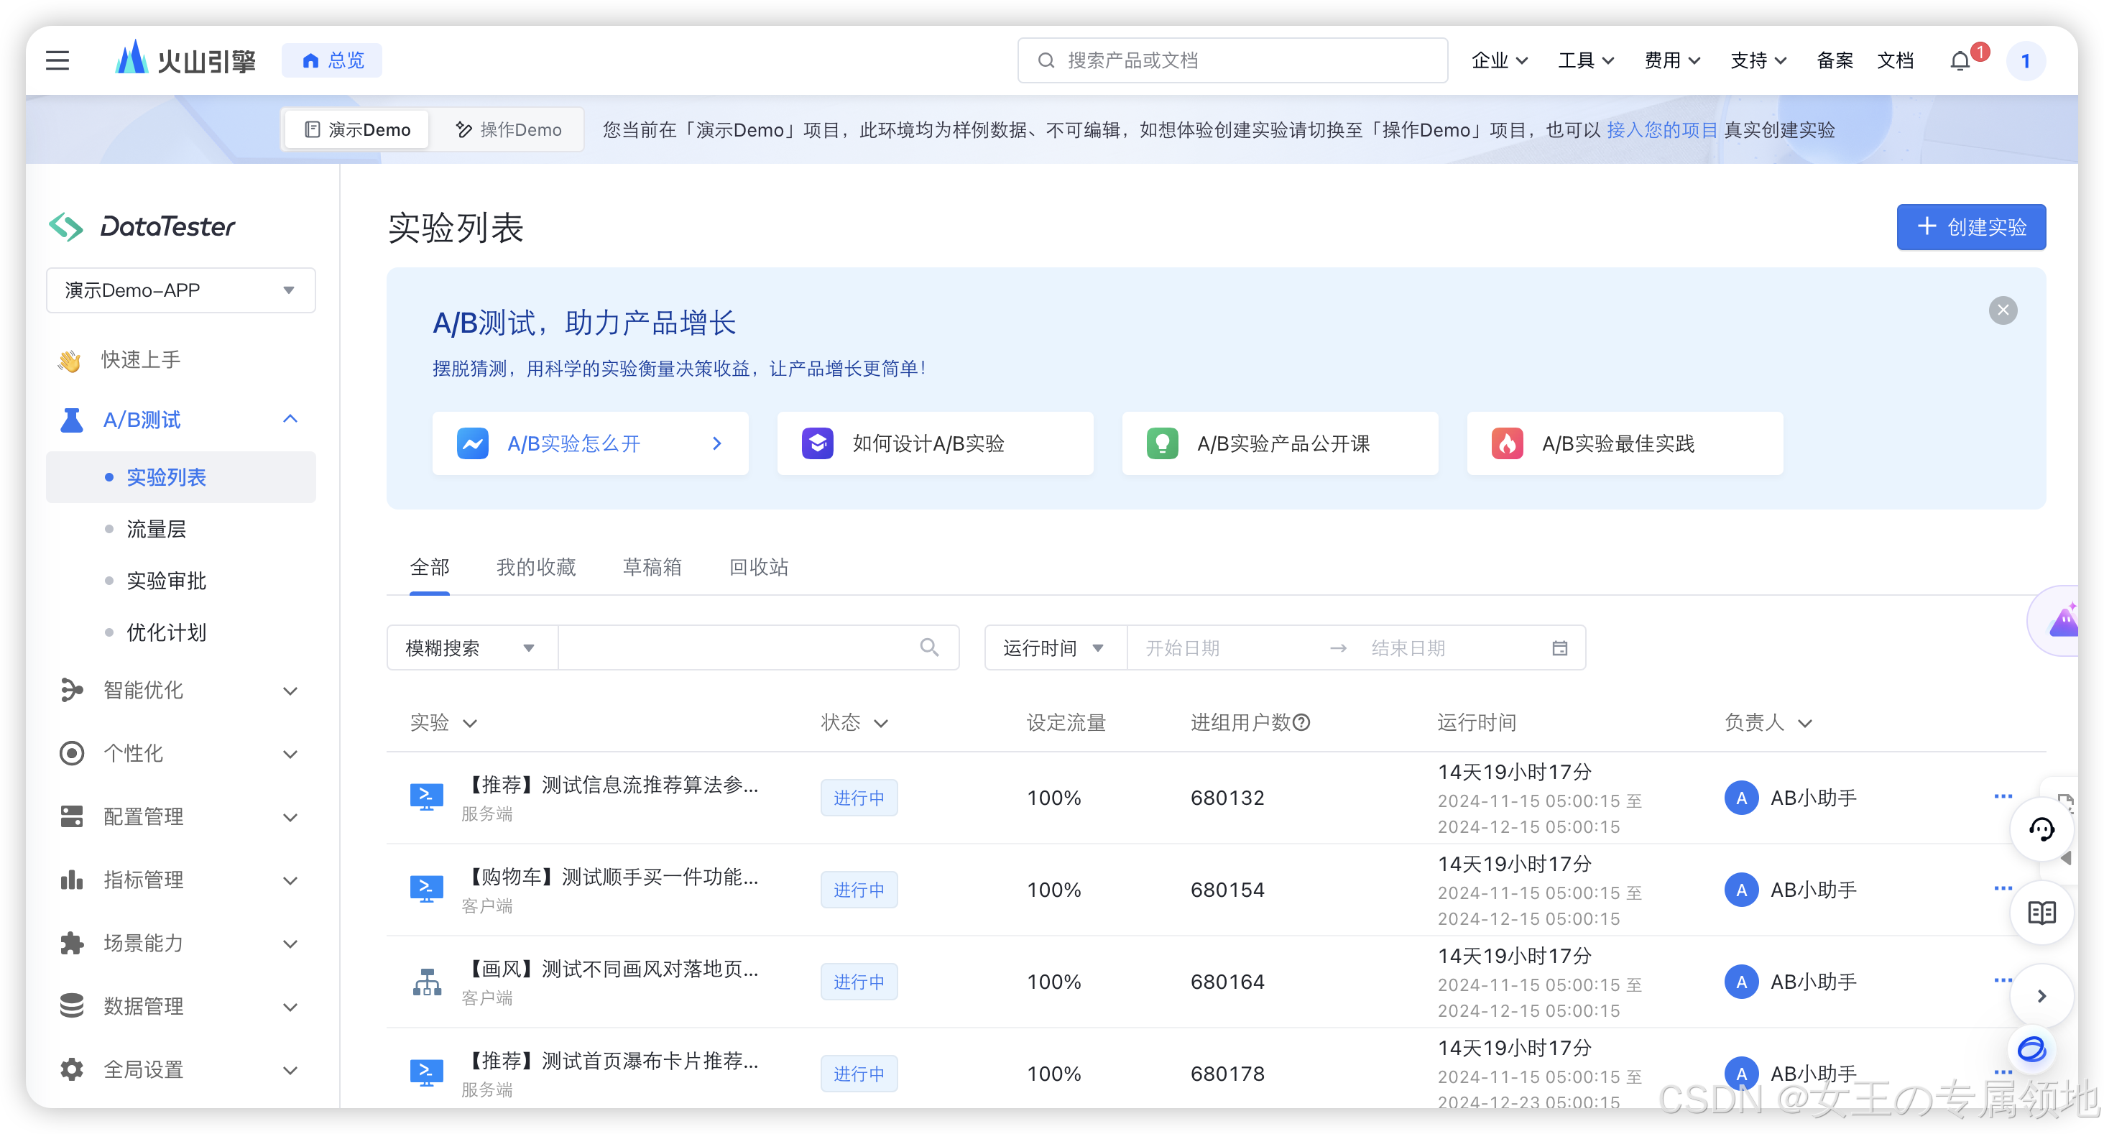The image size is (2104, 1134).
Task: Click help icon next to 进组用户数
Action: point(1302,722)
